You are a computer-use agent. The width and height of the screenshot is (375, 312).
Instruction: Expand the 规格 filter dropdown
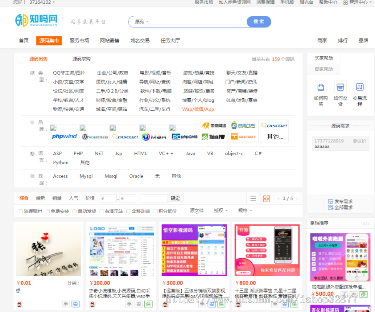click(245, 211)
